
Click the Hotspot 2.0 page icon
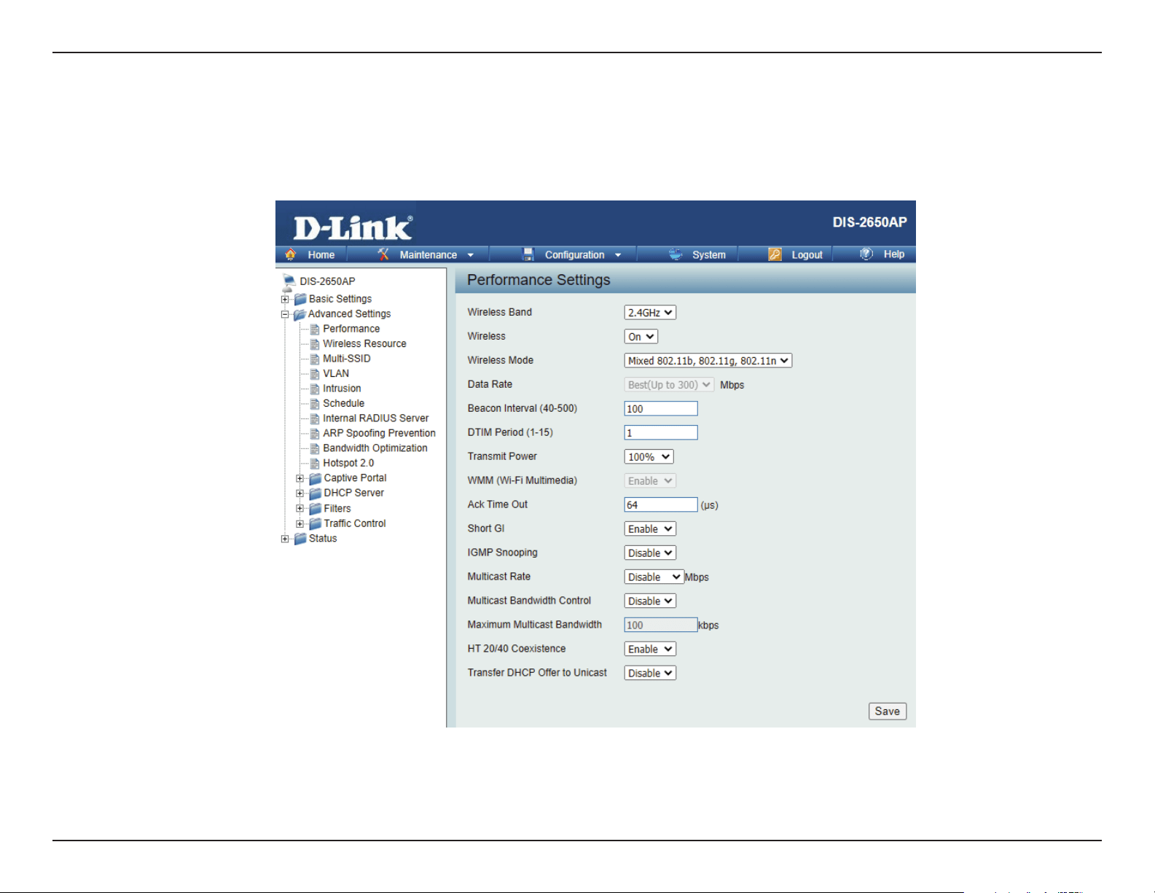315,464
